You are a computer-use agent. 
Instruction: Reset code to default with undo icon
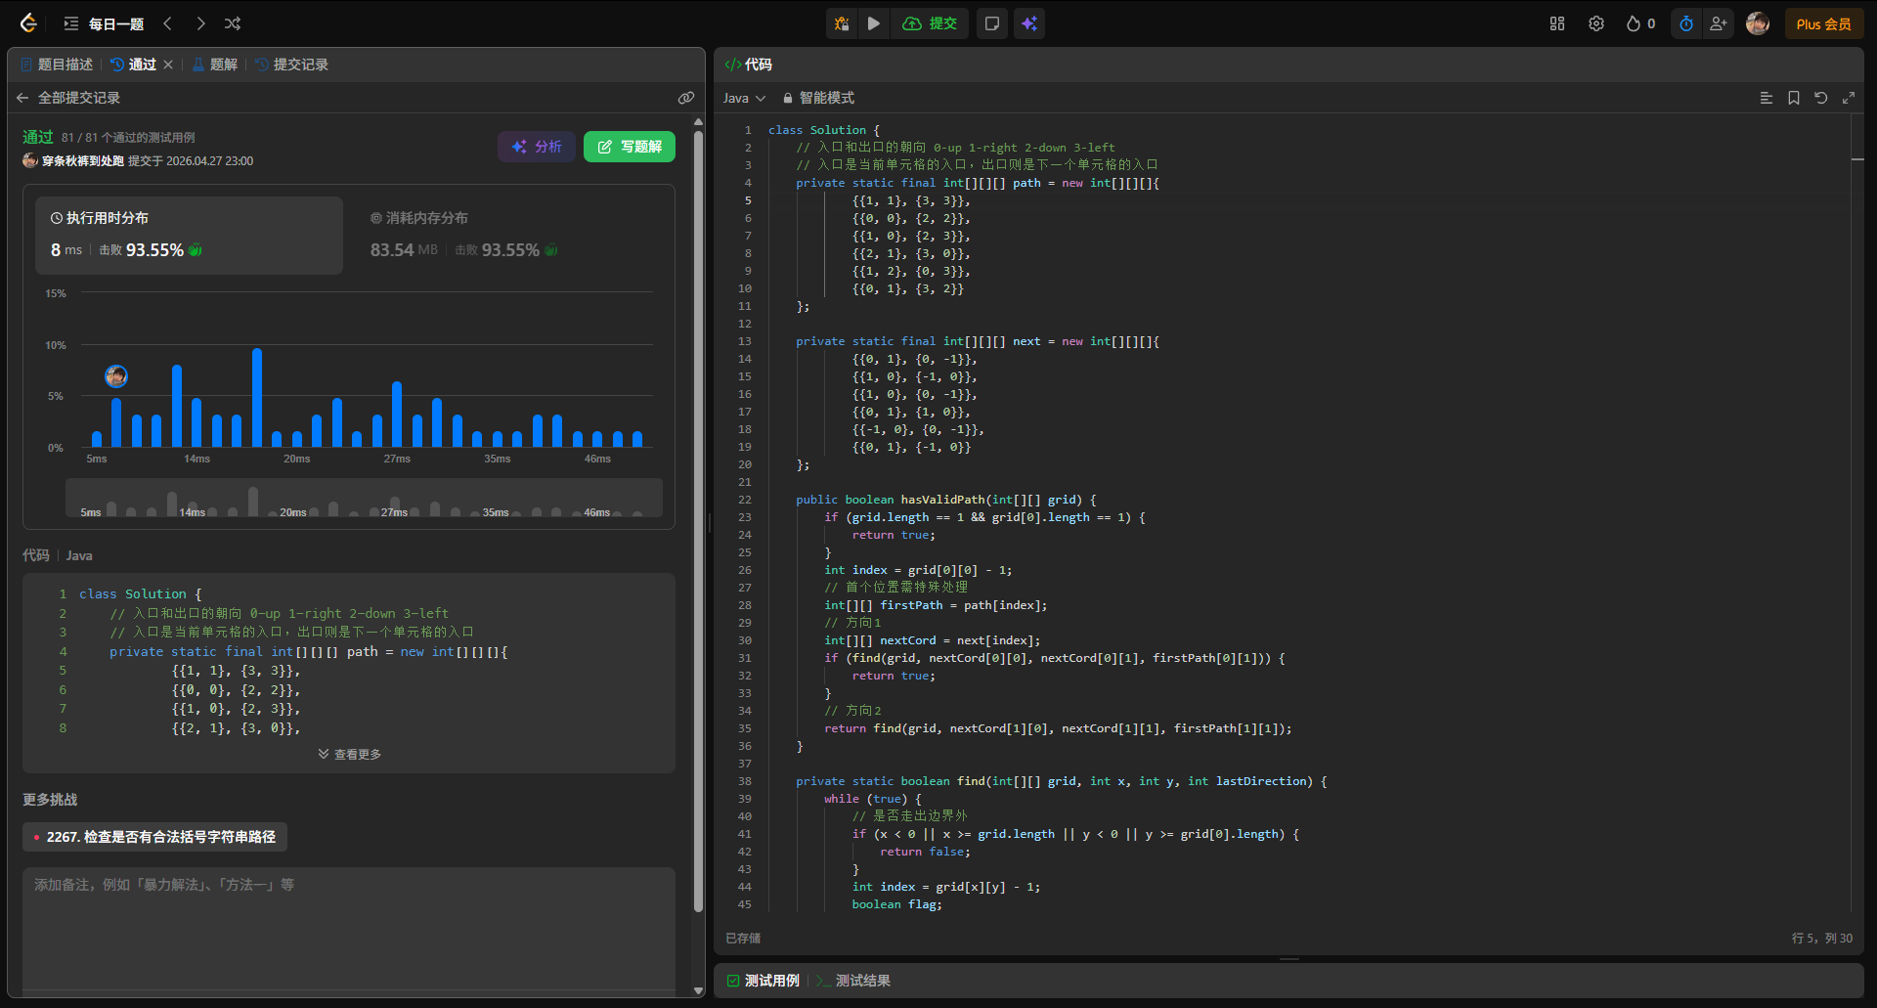tap(1821, 98)
